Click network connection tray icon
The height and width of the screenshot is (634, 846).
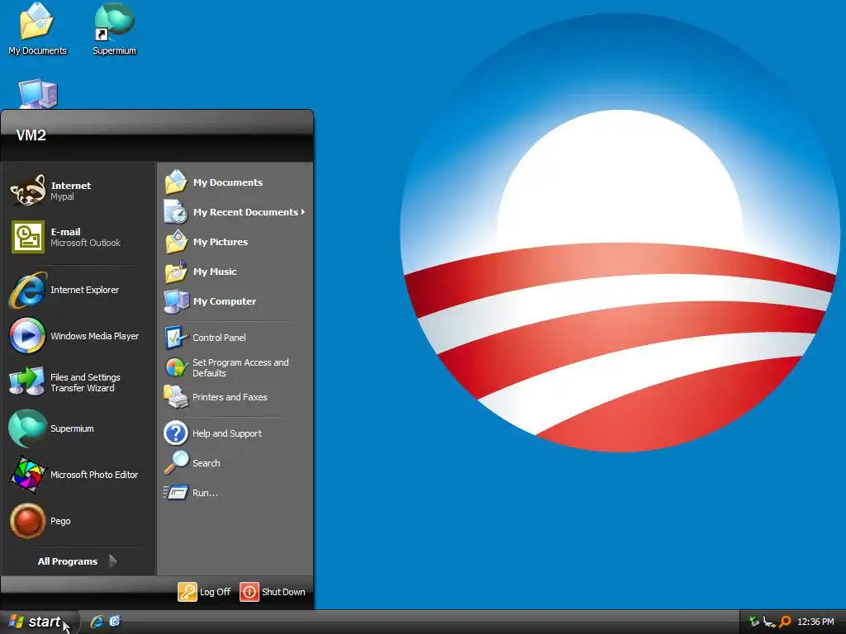tap(769, 622)
